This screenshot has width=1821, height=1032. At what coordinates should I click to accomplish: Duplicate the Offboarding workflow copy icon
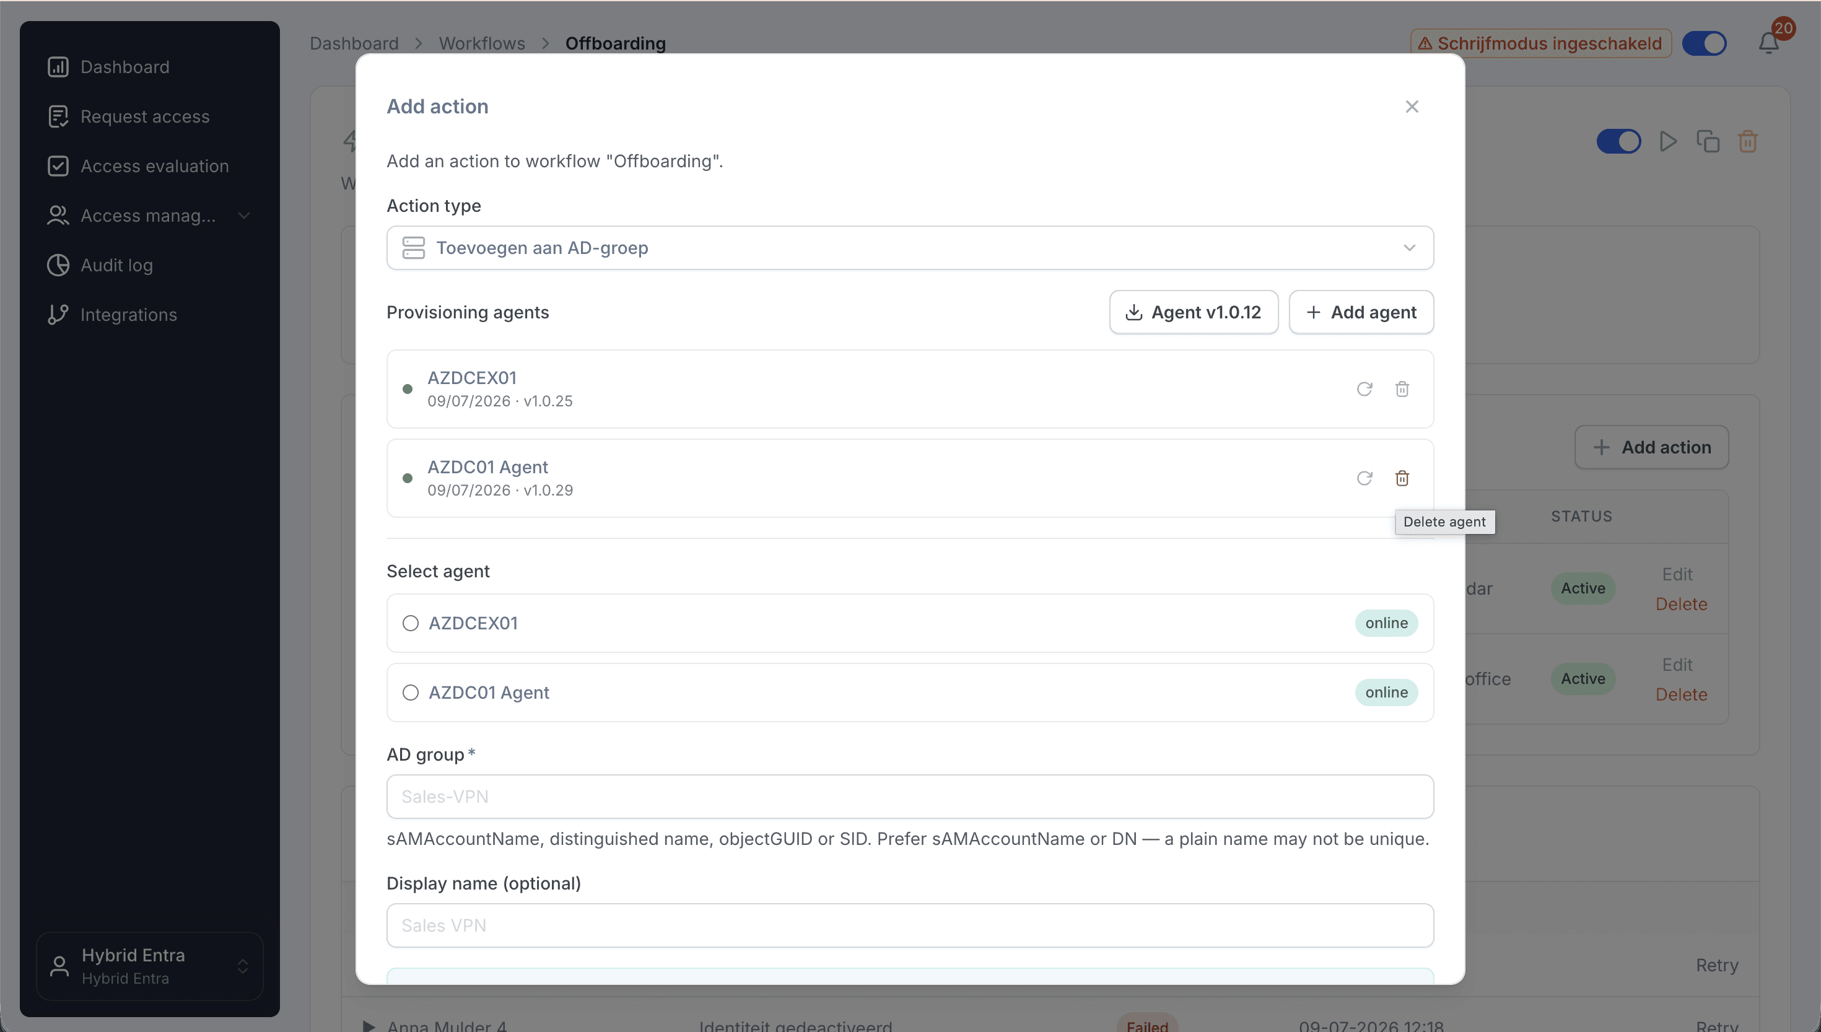[x=1708, y=141]
